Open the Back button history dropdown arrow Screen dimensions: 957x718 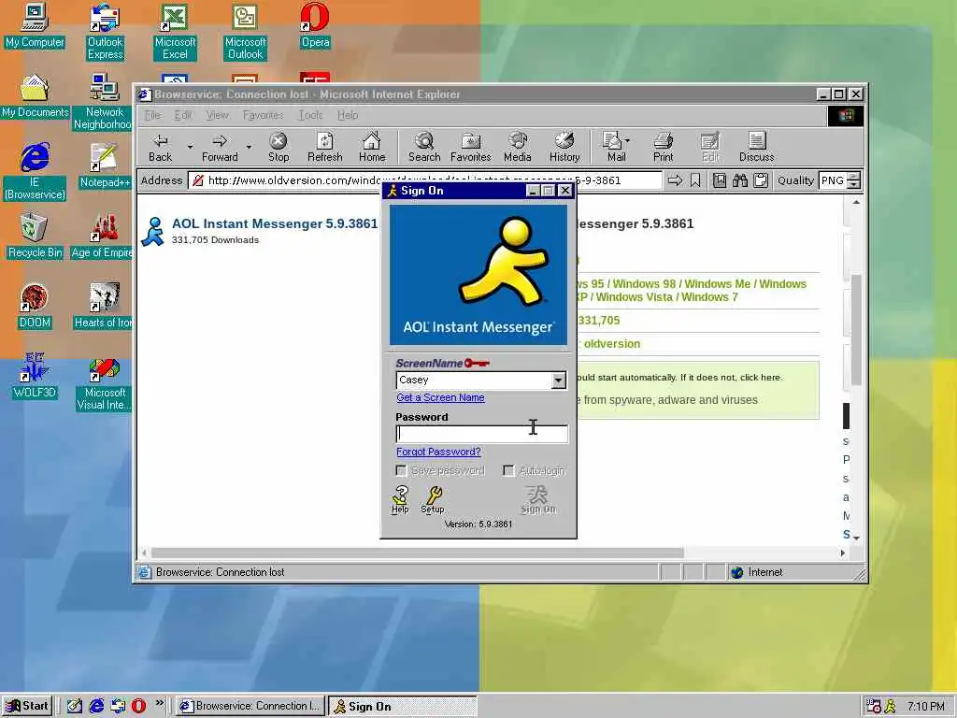[190, 147]
